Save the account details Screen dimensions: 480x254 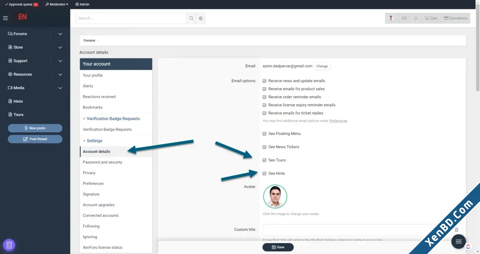click(278, 247)
